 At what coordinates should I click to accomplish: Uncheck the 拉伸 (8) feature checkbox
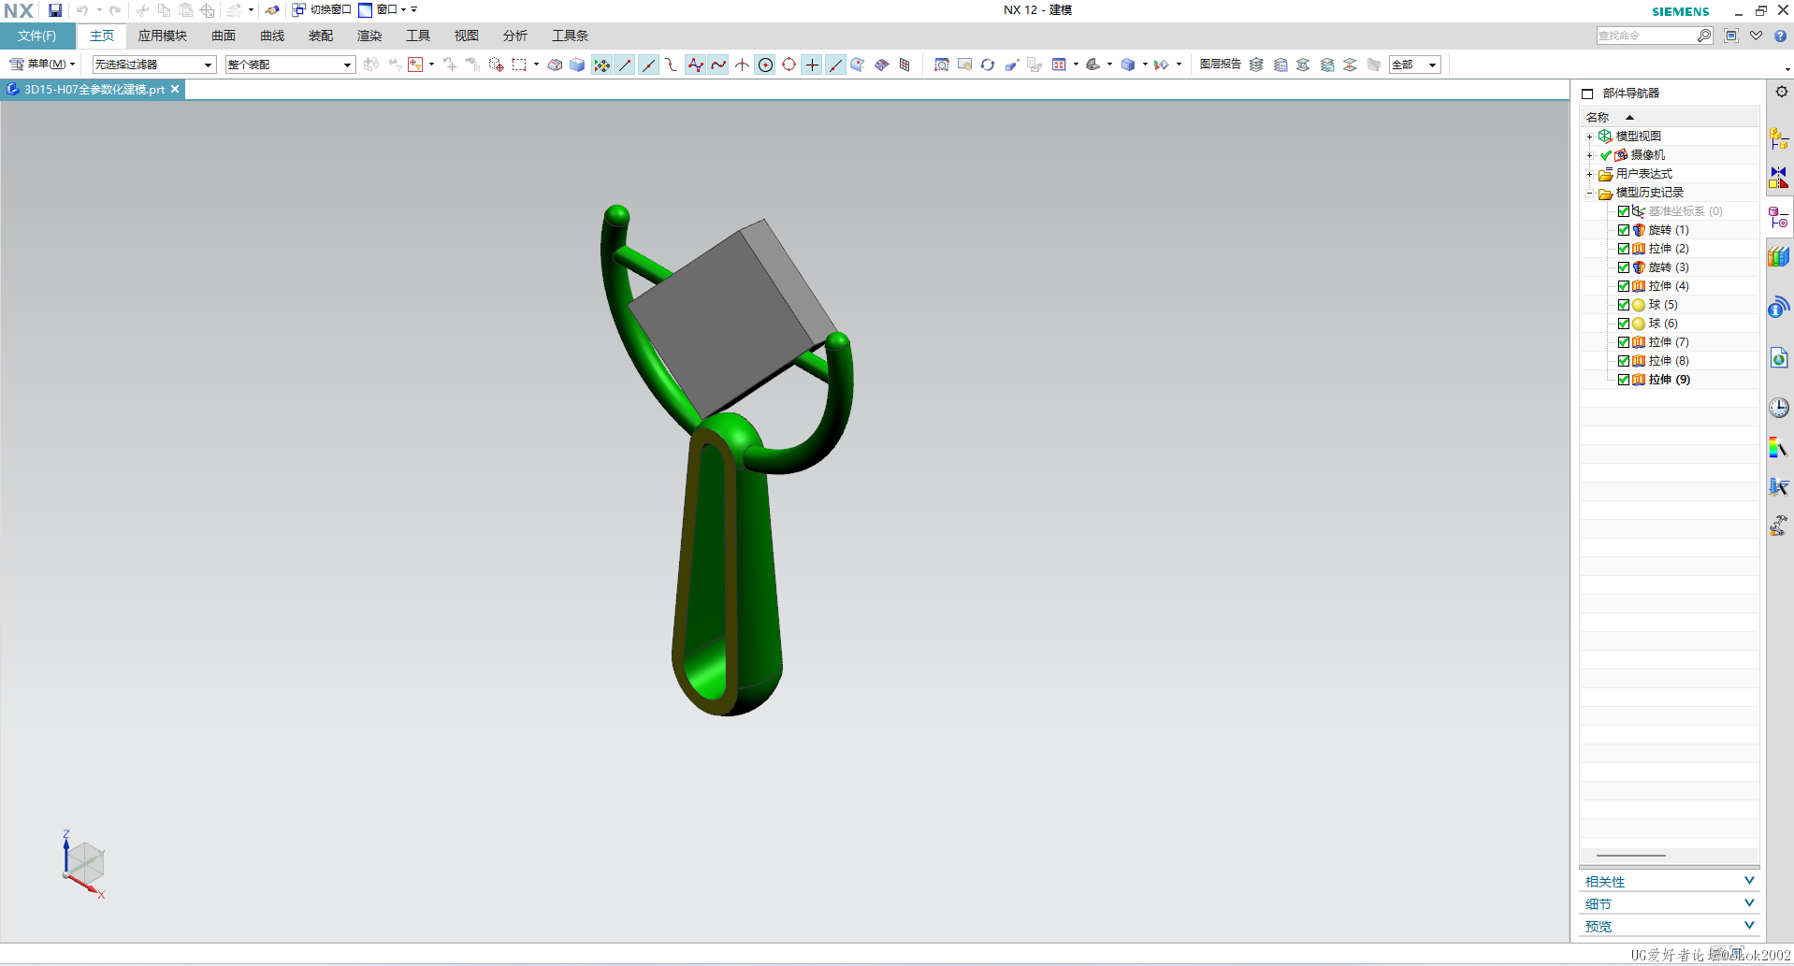[1624, 361]
